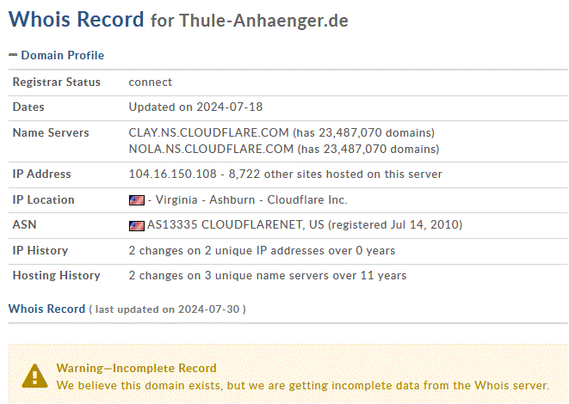Click the Name Servers row label

click(51, 132)
